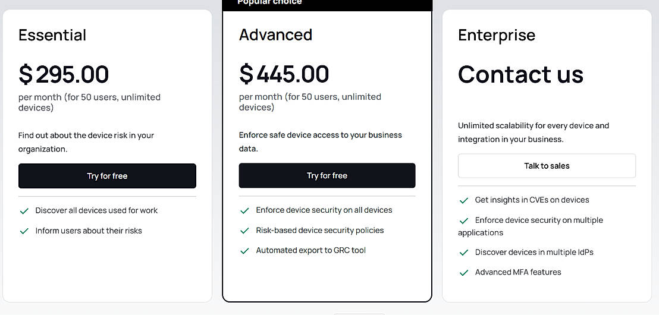
Task: Click checkmark next to Advanced MFA features
Action: [x=464, y=273]
